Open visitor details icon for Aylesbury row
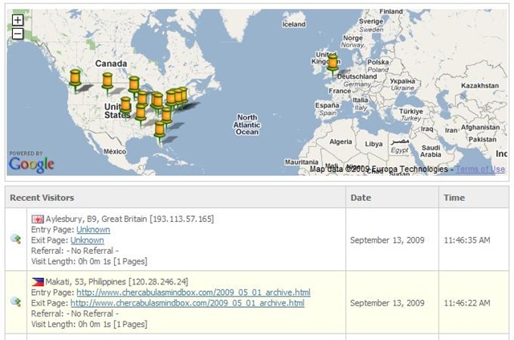The image size is (514, 340). pyautogui.click(x=16, y=239)
